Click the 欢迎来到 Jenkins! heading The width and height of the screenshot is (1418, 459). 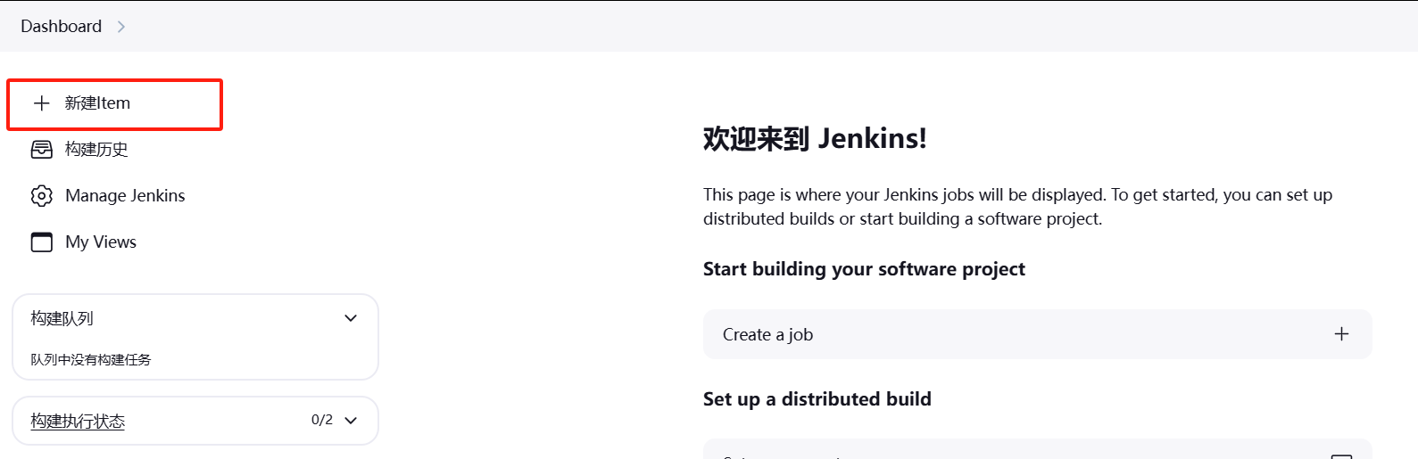[815, 138]
